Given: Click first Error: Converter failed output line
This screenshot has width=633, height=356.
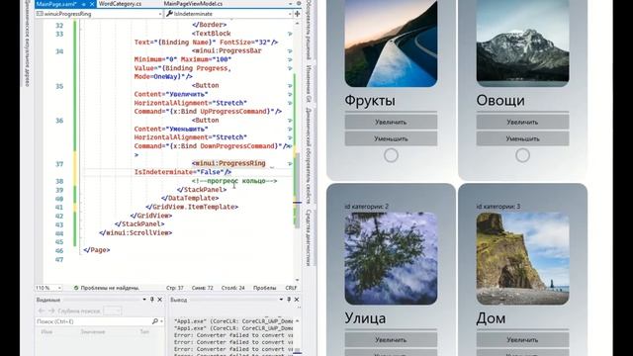Looking at the screenshot, I should click(234, 335).
